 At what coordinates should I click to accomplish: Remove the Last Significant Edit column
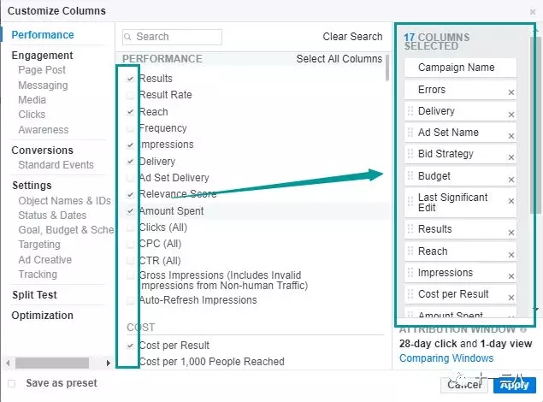[511, 202]
